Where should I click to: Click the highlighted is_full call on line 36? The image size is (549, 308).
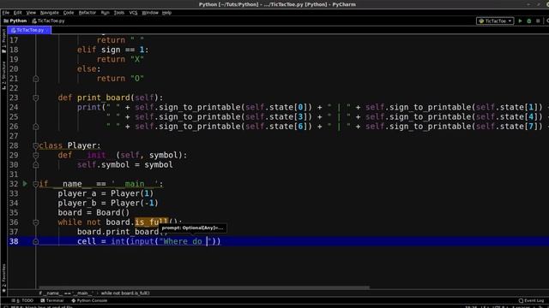152,222
